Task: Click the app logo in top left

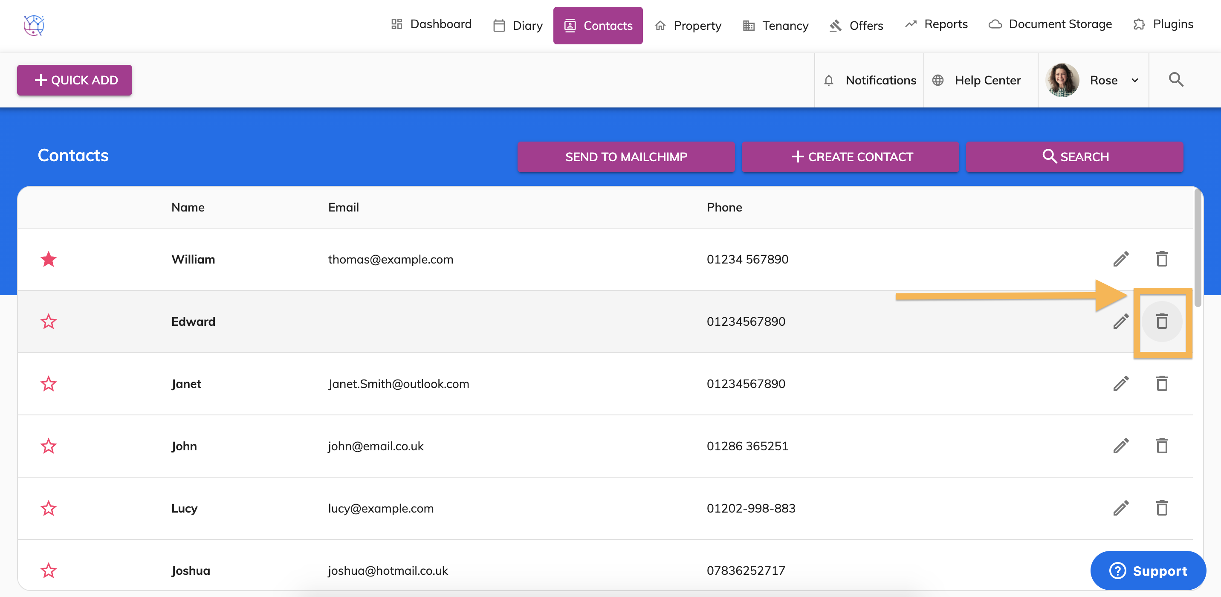Action: click(34, 25)
